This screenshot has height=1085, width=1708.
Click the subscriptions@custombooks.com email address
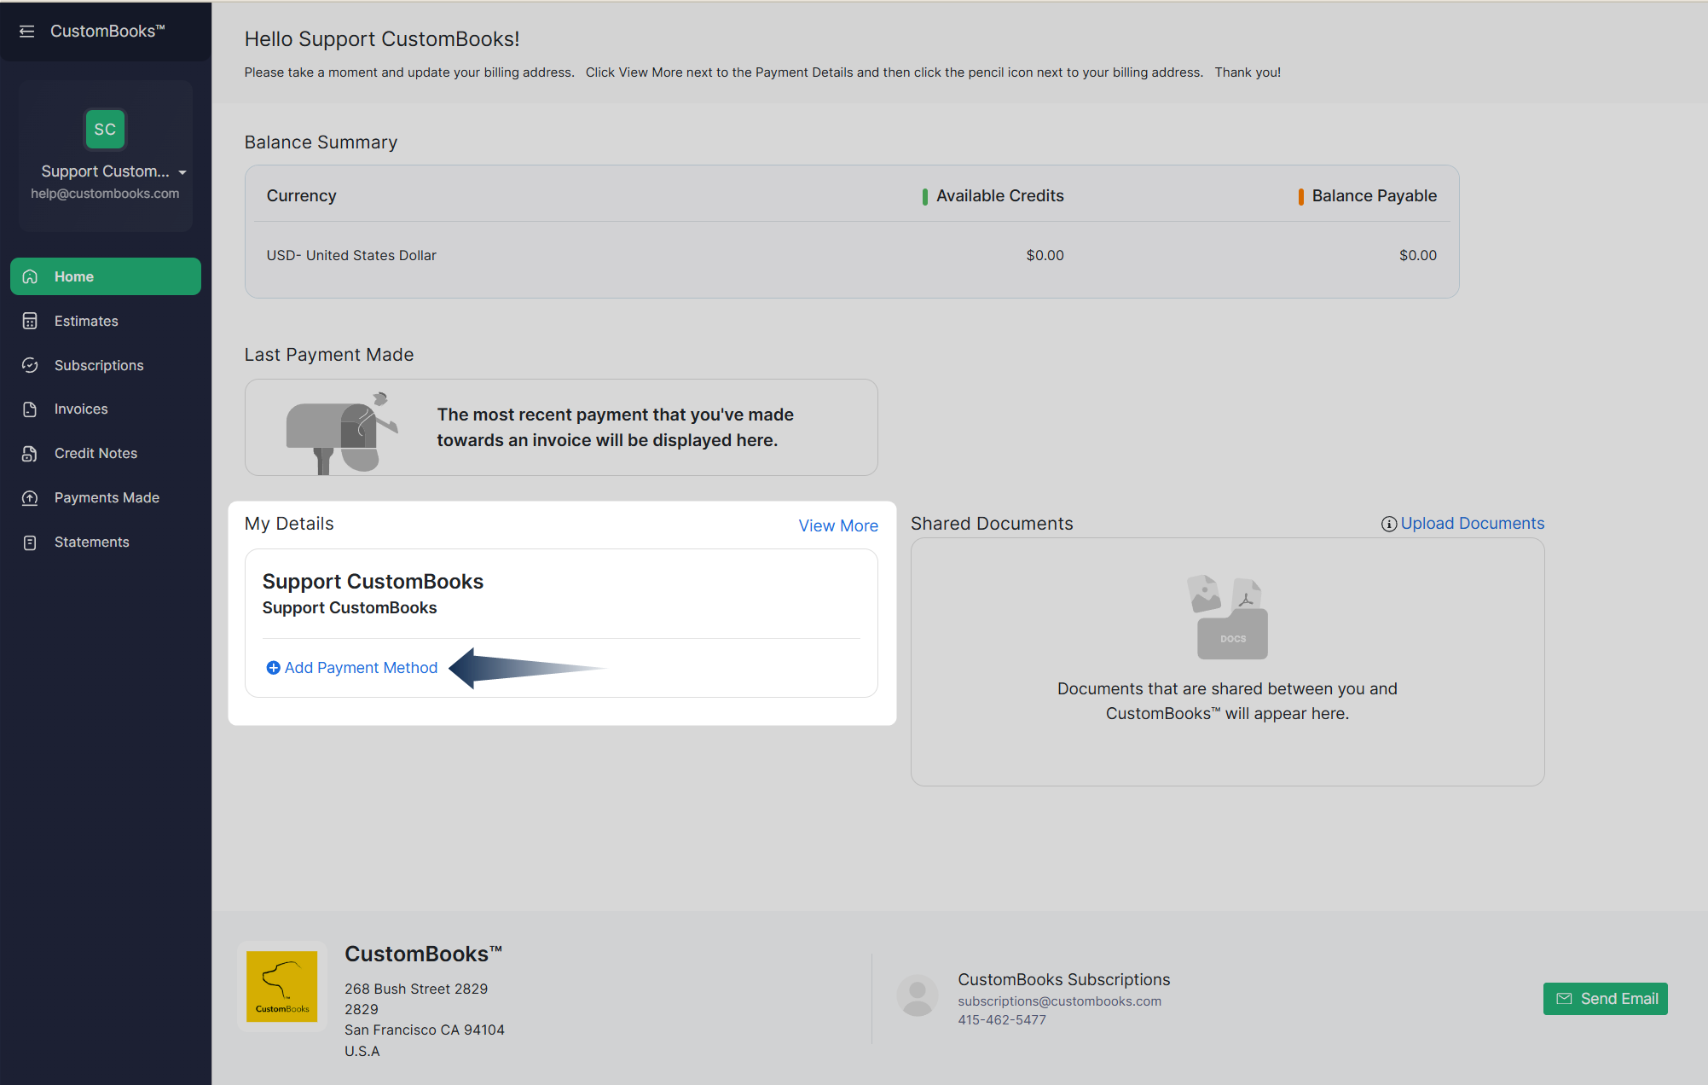pos(1058,1001)
